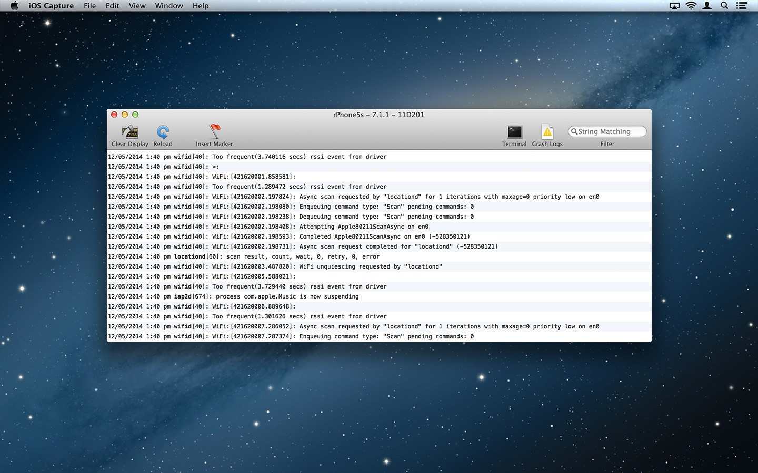This screenshot has height=473, width=758.
Task: Click the Clear Display toolbar icon
Action: [x=130, y=131]
